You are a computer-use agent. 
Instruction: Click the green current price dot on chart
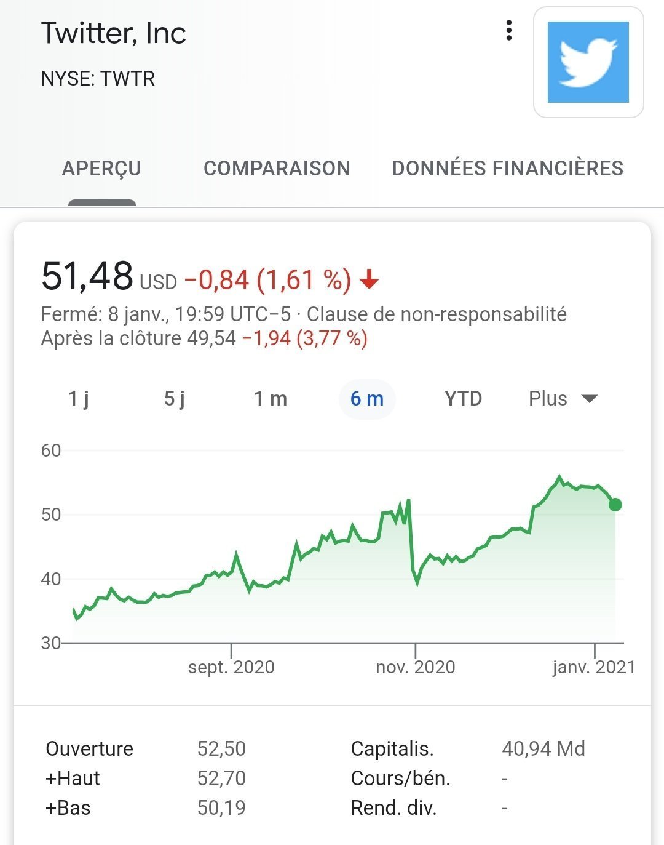tap(615, 505)
